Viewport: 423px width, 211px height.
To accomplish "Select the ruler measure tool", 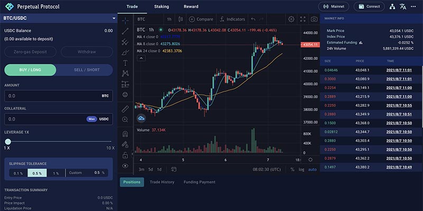I will click(x=125, y=109).
